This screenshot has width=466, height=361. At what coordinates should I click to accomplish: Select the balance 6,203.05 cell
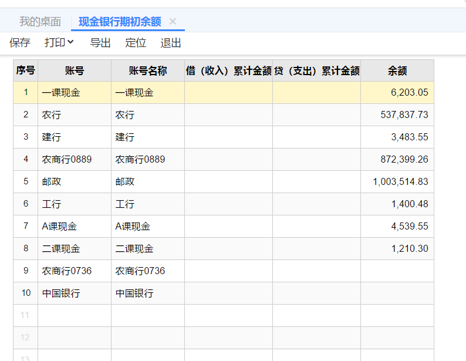pyautogui.click(x=397, y=92)
